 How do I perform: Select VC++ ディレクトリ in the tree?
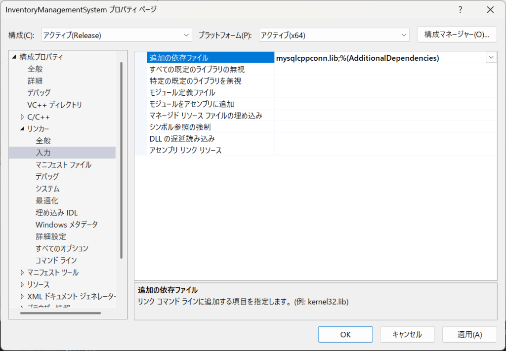(x=54, y=105)
